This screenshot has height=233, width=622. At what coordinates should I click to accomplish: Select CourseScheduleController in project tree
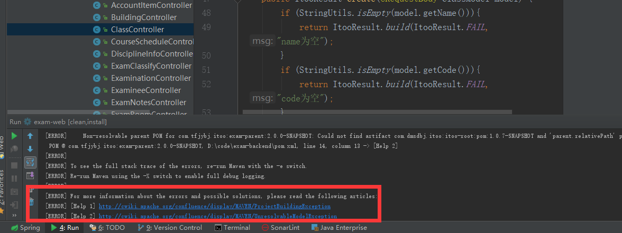coord(152,42)
